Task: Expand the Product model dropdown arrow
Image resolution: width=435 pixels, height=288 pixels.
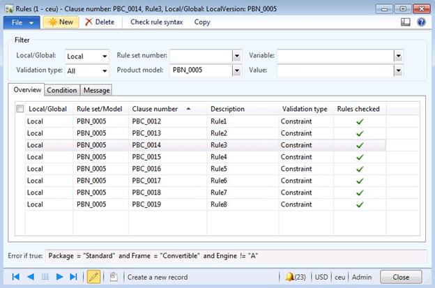Action: 236,70
